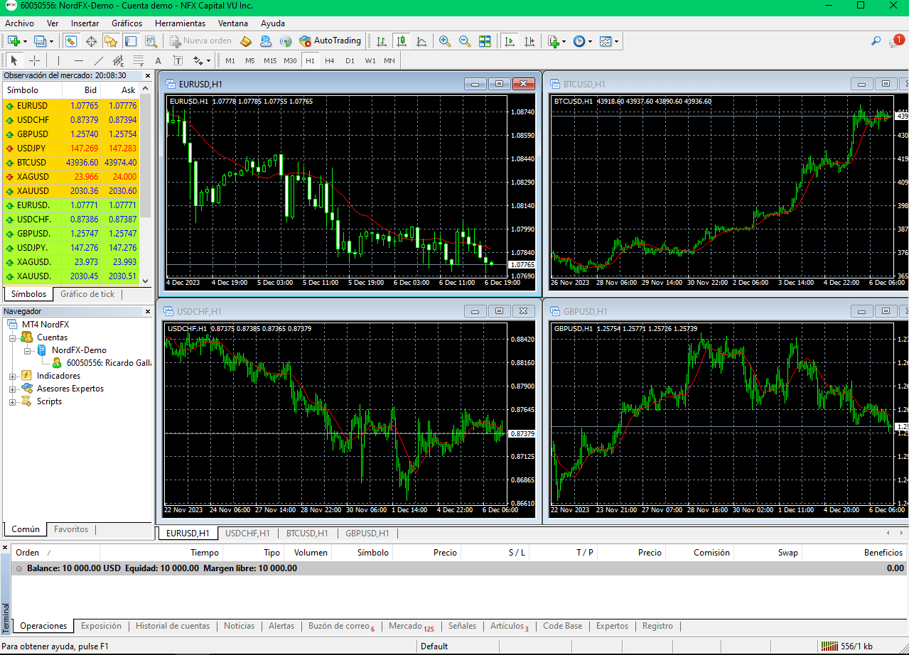909x655 pixels.
Task: Click the Strategy Tester magnifier toolbar icon
Action: (151, 41)
